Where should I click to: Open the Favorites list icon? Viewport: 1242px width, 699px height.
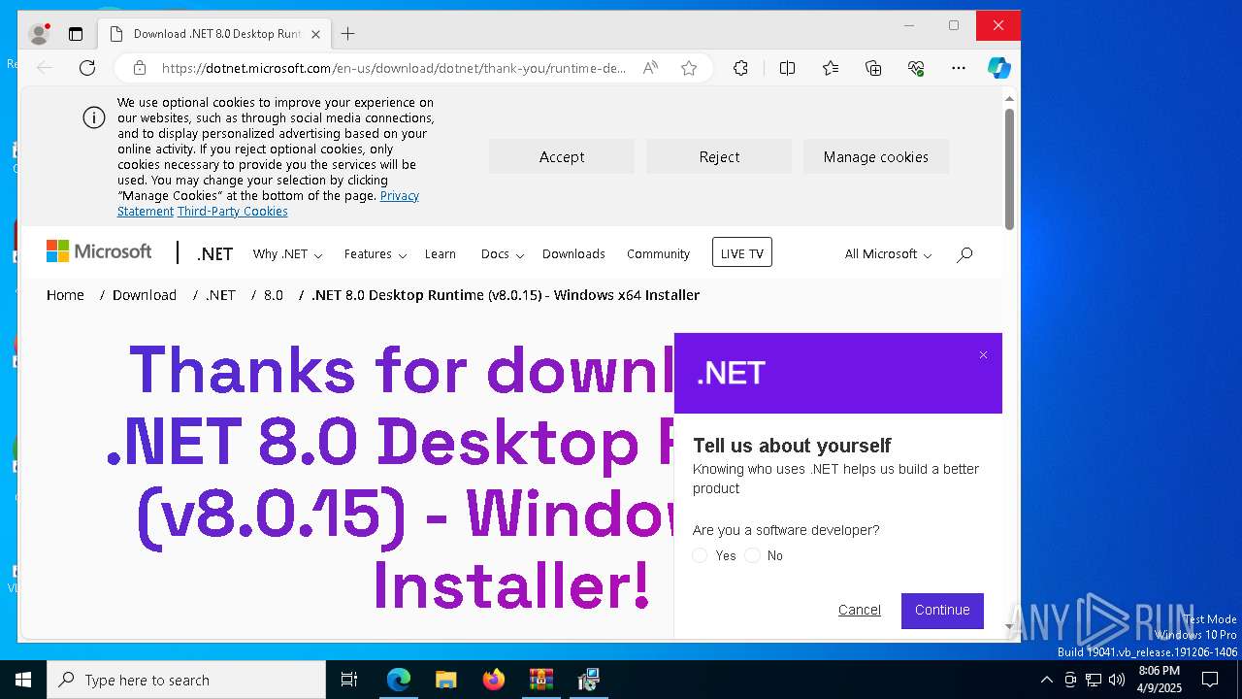831,68
